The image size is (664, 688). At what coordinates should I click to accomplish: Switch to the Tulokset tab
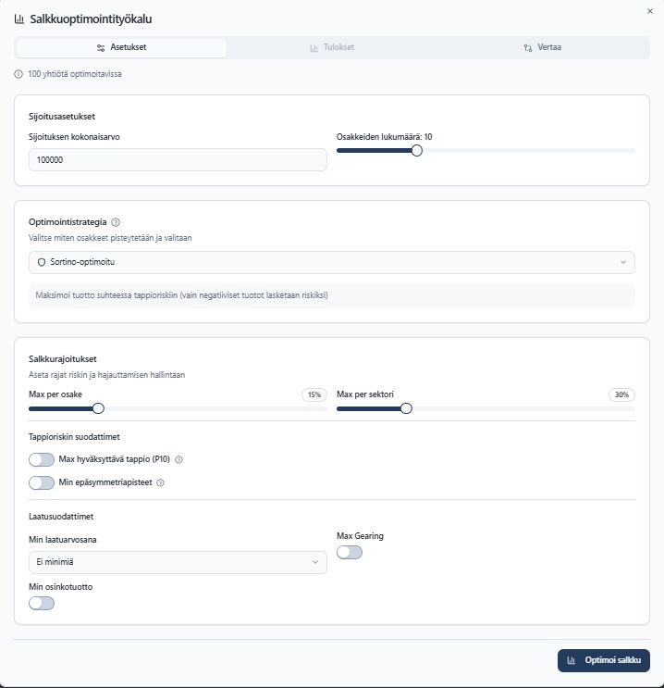[332, 47]
